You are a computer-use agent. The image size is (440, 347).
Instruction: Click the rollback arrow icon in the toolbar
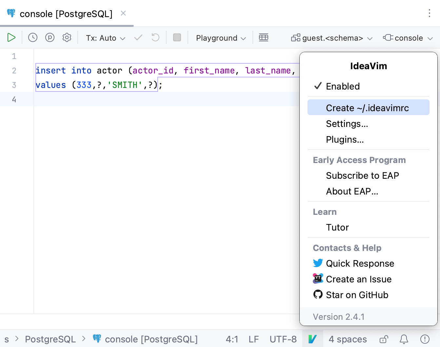click(155, 37)
